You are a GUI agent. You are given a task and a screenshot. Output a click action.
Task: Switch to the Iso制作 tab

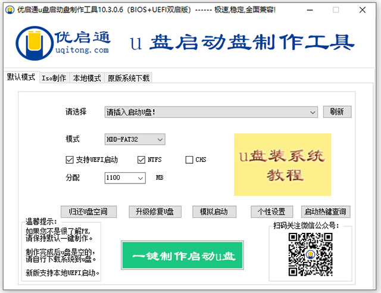pyautogui.click(x=54, y=78)
